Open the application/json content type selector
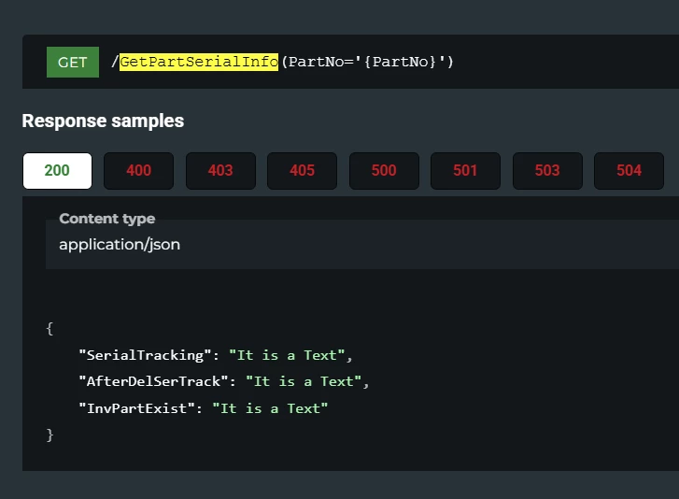 pyautogui.click(x=120, y=245)
